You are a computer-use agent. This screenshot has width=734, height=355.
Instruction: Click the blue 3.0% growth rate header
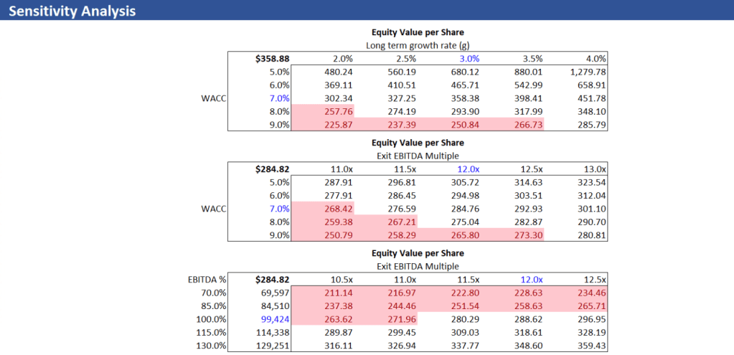[466, 58]
